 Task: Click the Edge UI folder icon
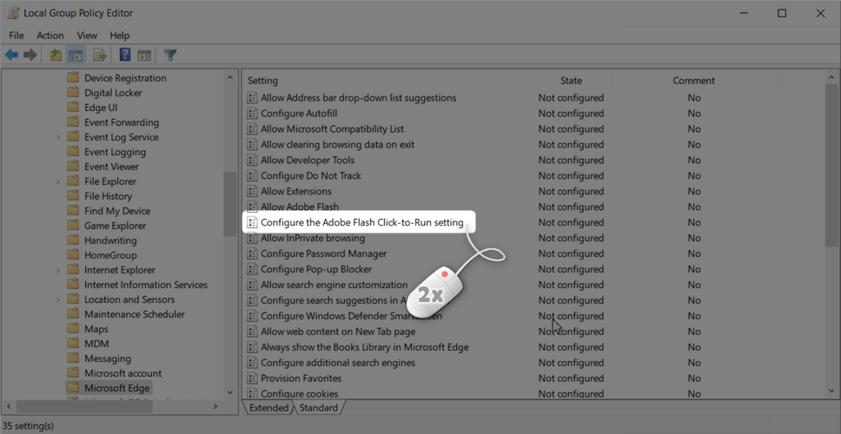click(73, 107)
